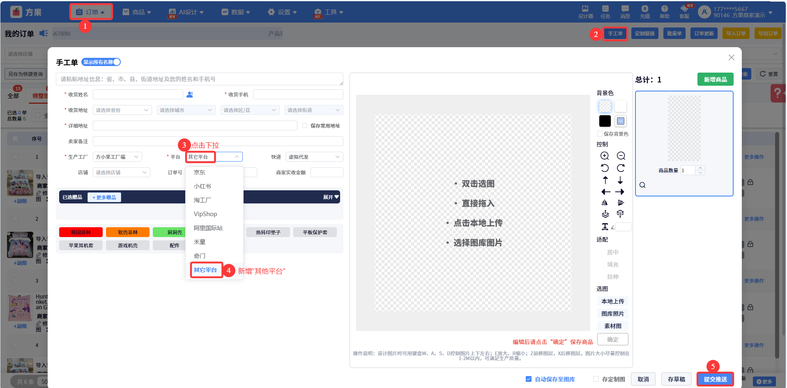Click the 提交推送 submit button
Image resolution: width=787 pixels, height=388 pixels.
pyautogui.click(x=715, y=379)
